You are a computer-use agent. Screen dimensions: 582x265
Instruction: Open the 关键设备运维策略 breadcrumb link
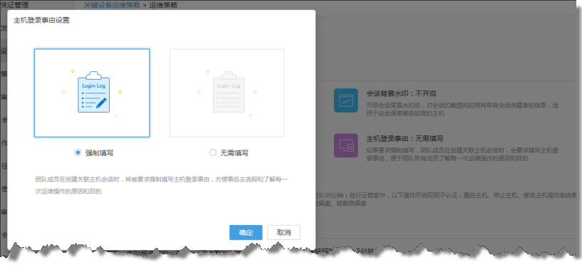[x=112, y=5]
